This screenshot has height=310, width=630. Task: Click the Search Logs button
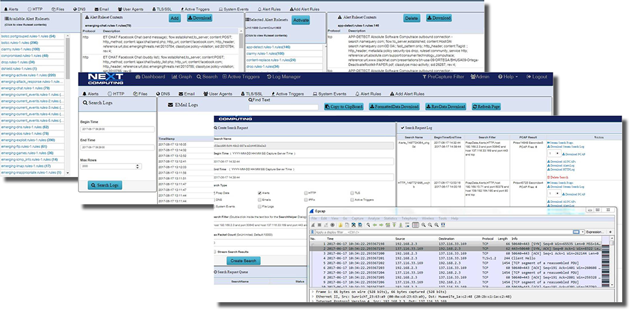pyautogui.click(x=105, y=185)
